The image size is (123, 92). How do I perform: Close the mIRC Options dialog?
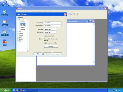65,14
